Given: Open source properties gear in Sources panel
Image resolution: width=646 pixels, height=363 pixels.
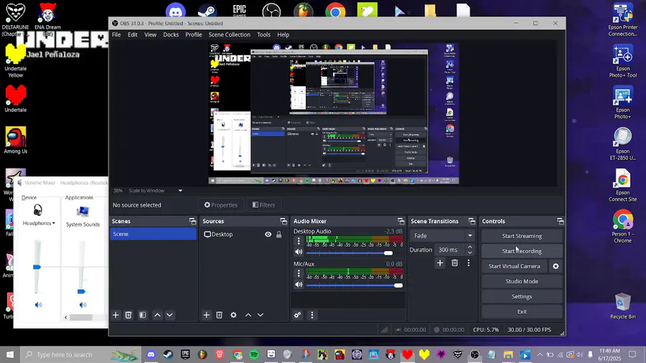Looking at the screenshot, I should [233, 315].
